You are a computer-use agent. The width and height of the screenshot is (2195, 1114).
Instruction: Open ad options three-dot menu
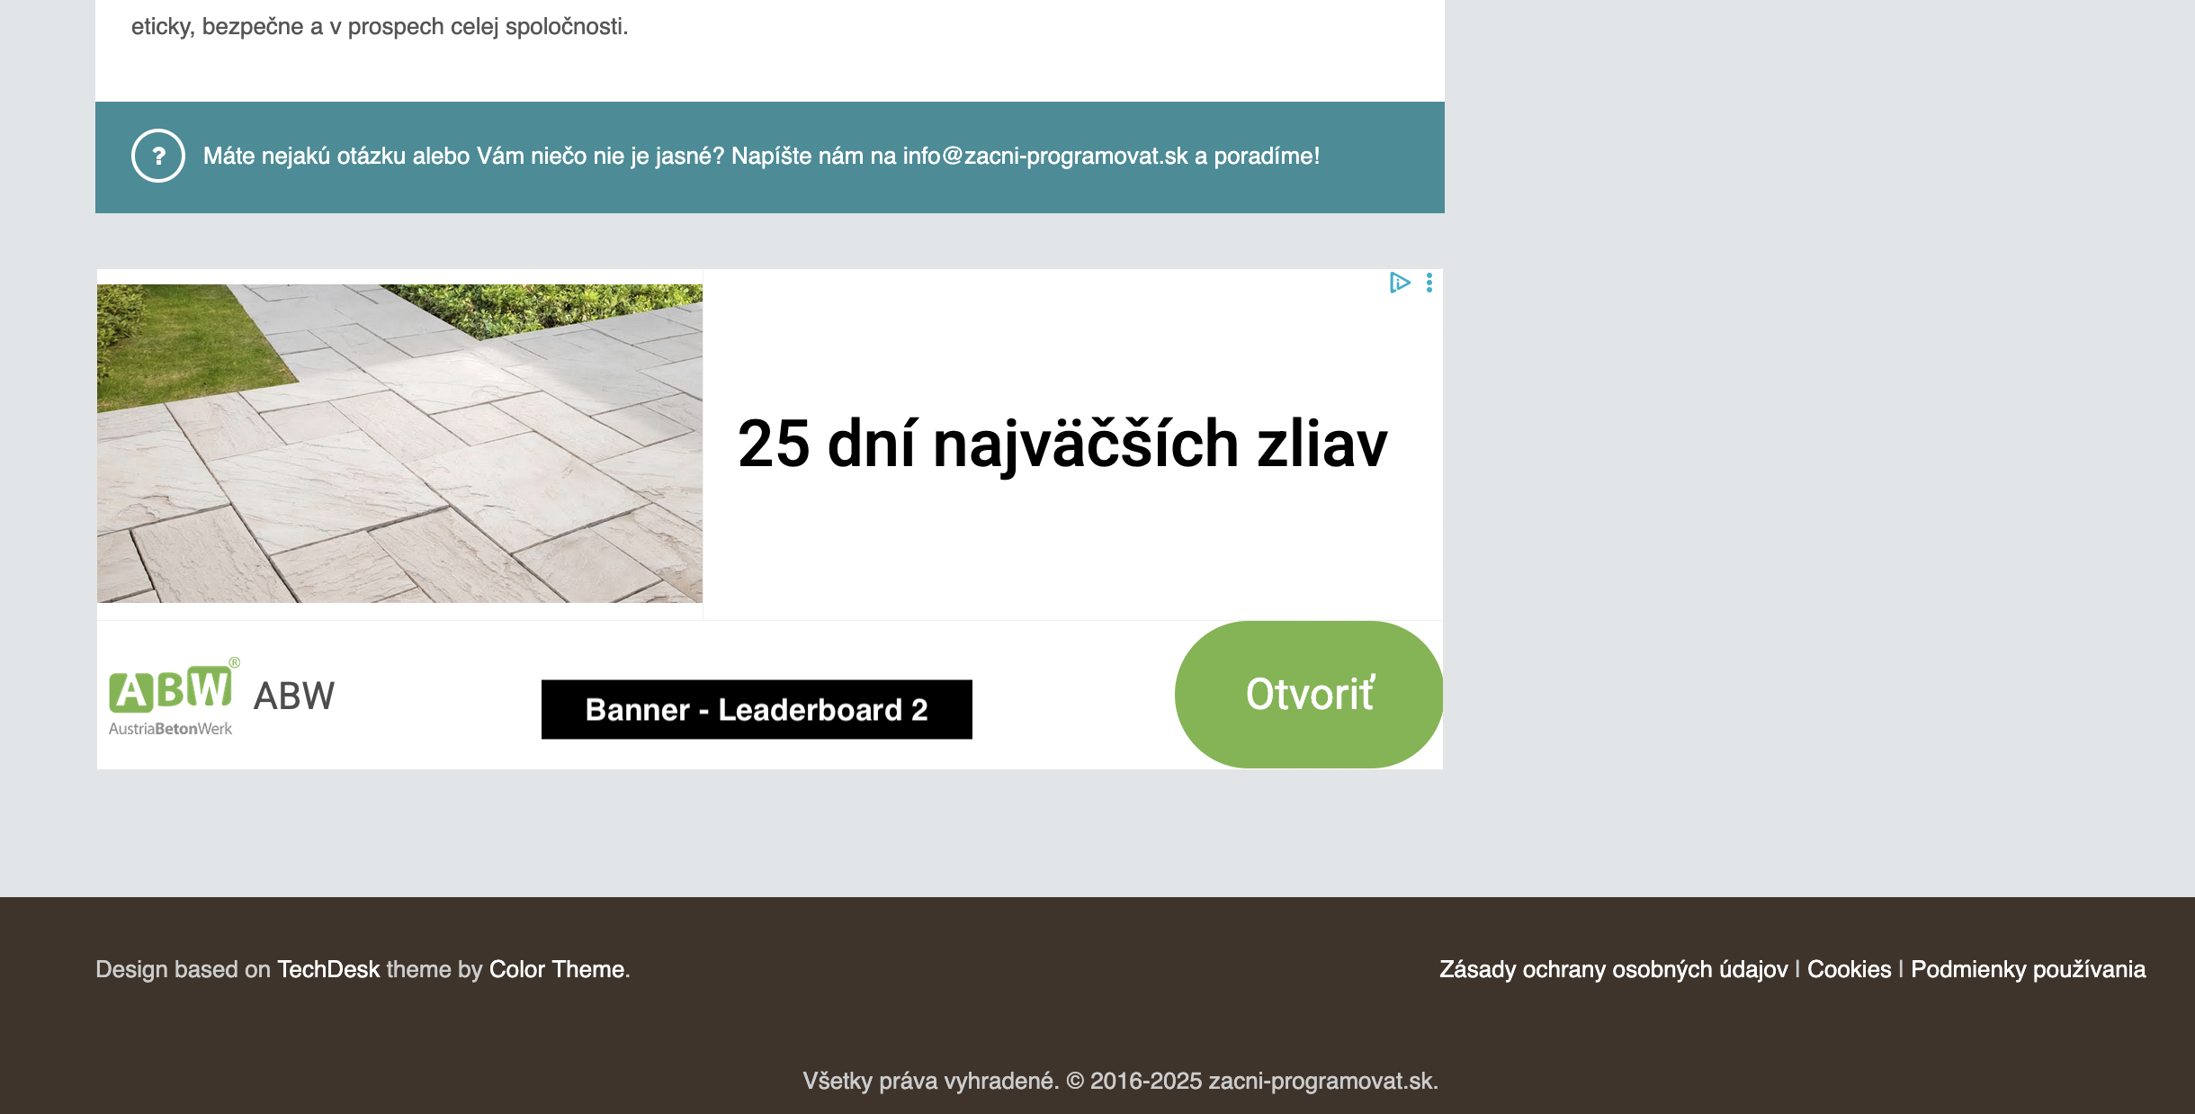tap(1429, 283)
